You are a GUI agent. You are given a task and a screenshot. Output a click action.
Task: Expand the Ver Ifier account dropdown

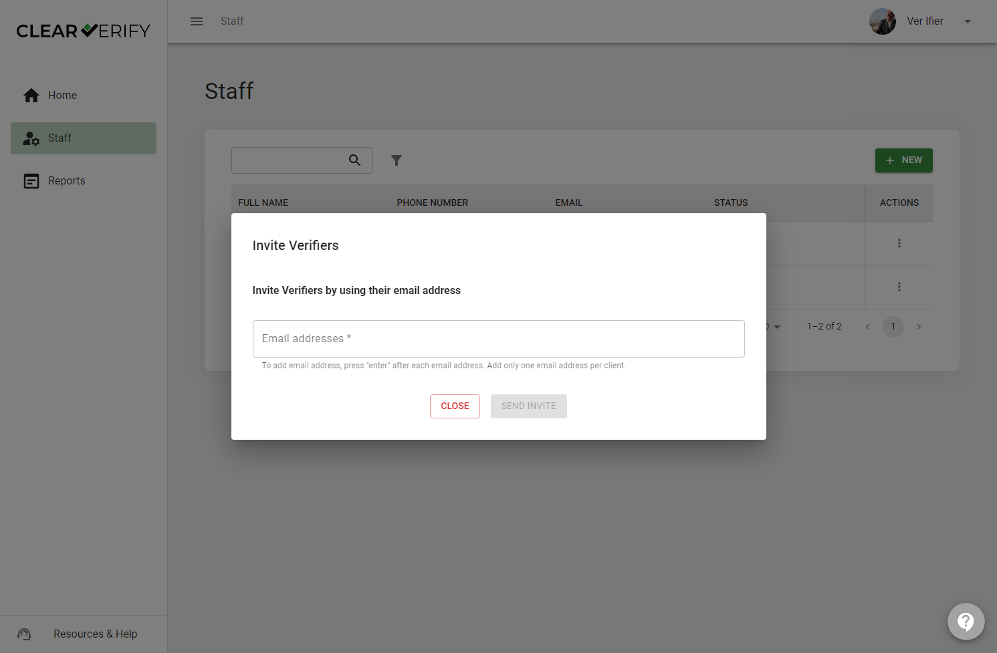point(967,21)
